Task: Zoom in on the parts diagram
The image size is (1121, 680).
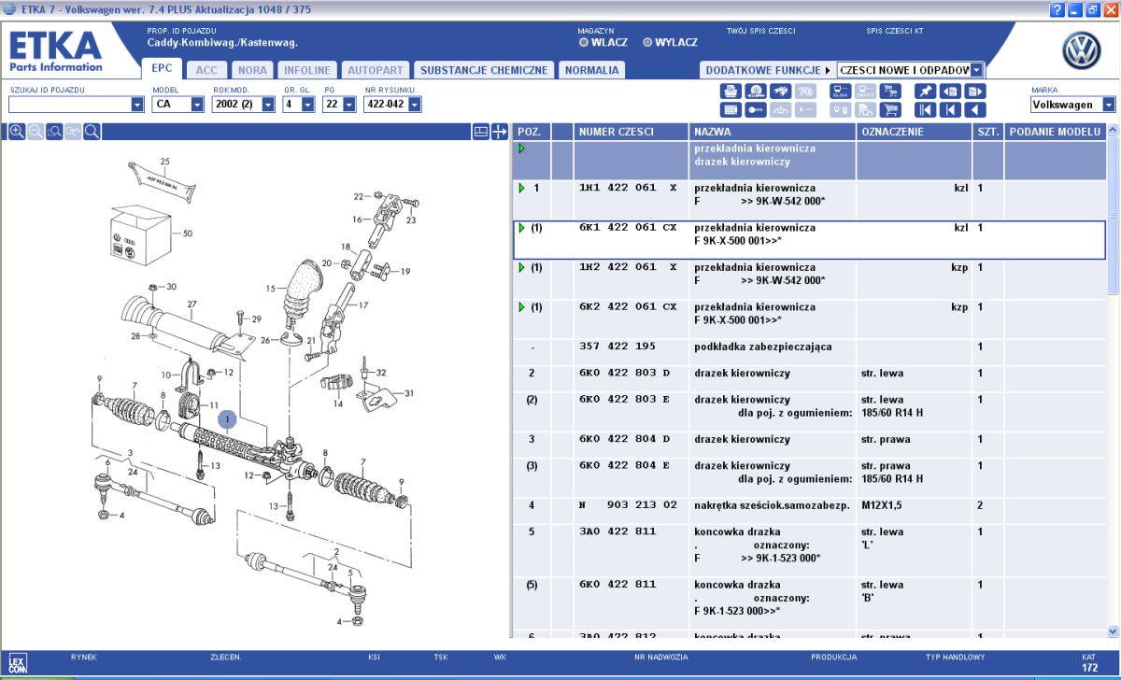Action: 16,132
